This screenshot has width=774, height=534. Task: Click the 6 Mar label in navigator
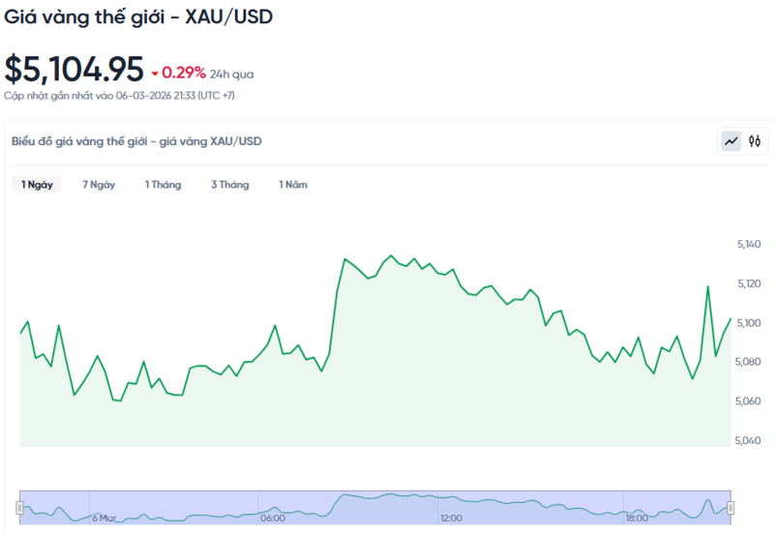[x=104, y=519]
